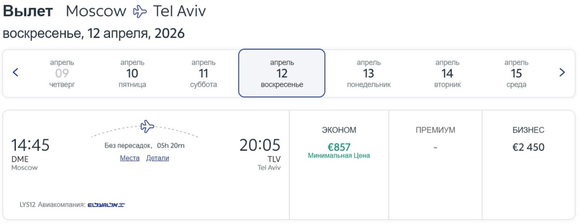Select the Economy fare €857
Viewport: 579px width, 224px height.
point(339,147)
